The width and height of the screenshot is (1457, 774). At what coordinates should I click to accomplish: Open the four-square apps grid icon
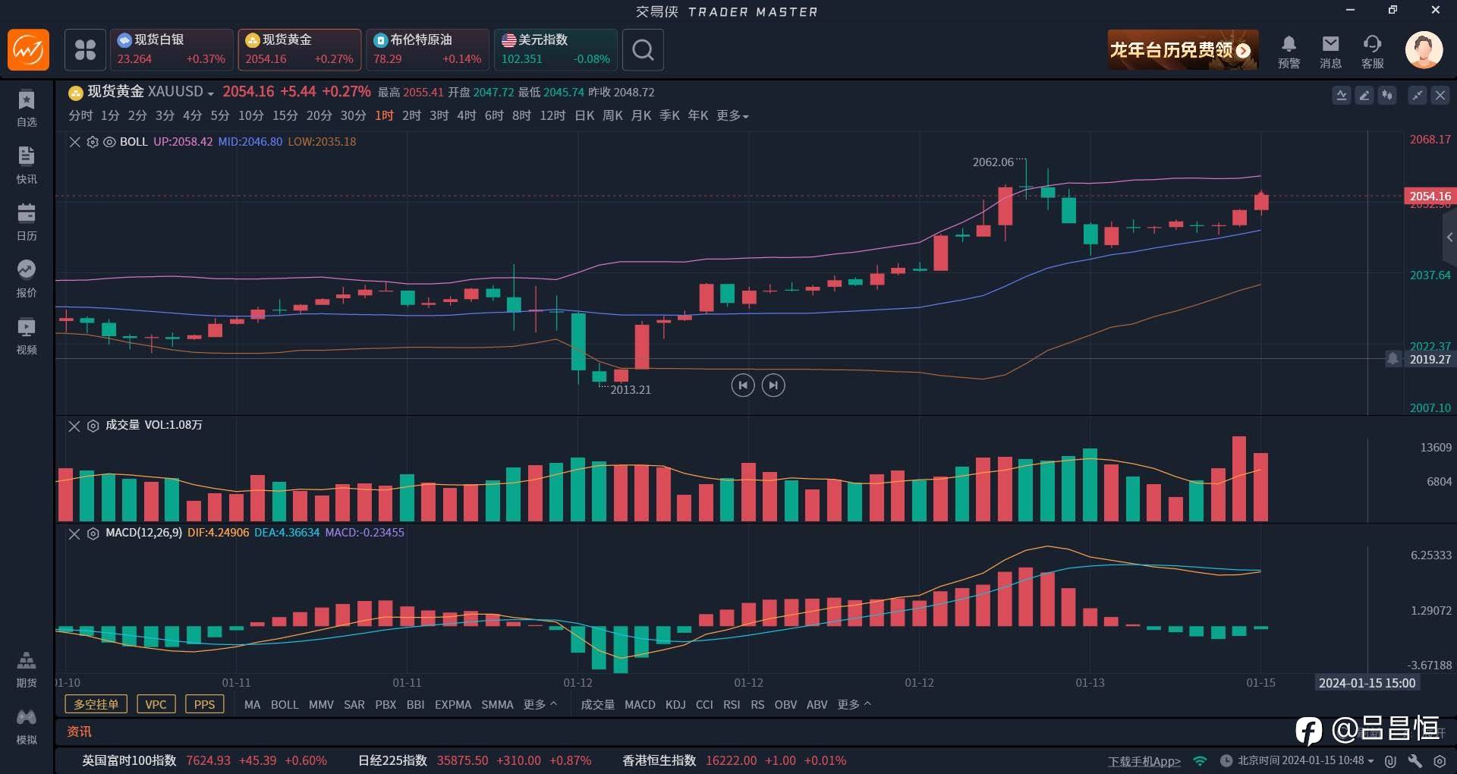click(x=85, y=50)
